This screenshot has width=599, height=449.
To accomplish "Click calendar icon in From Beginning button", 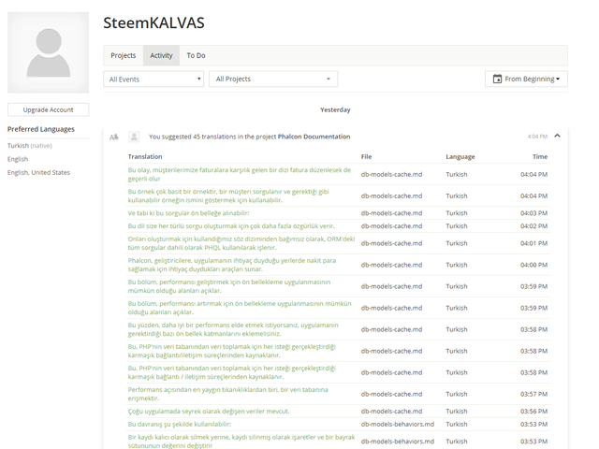I will point(496,80).
